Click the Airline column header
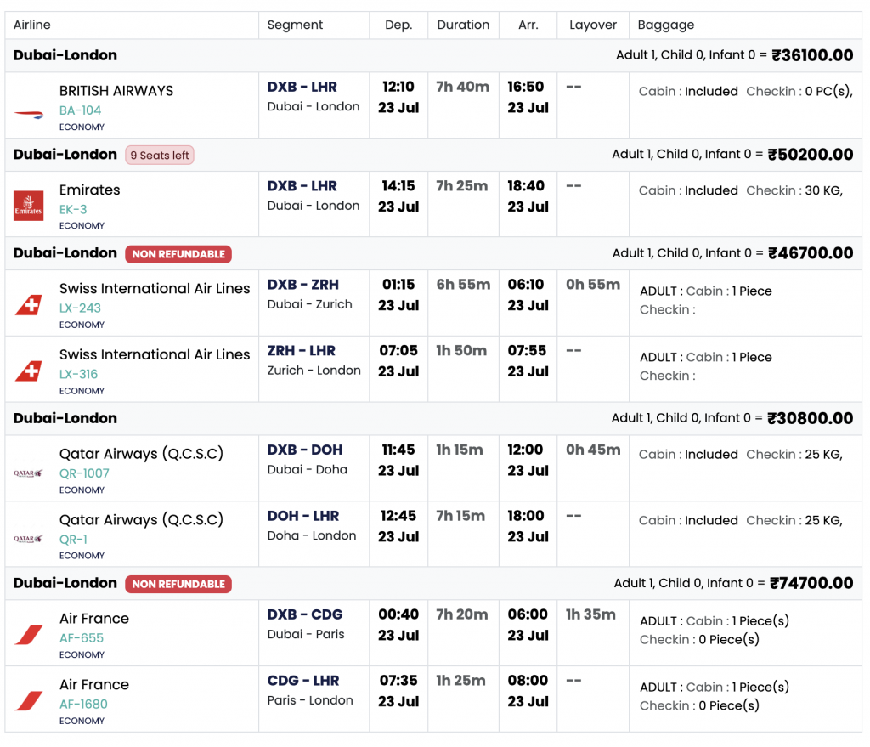 [x=32, y=25]
